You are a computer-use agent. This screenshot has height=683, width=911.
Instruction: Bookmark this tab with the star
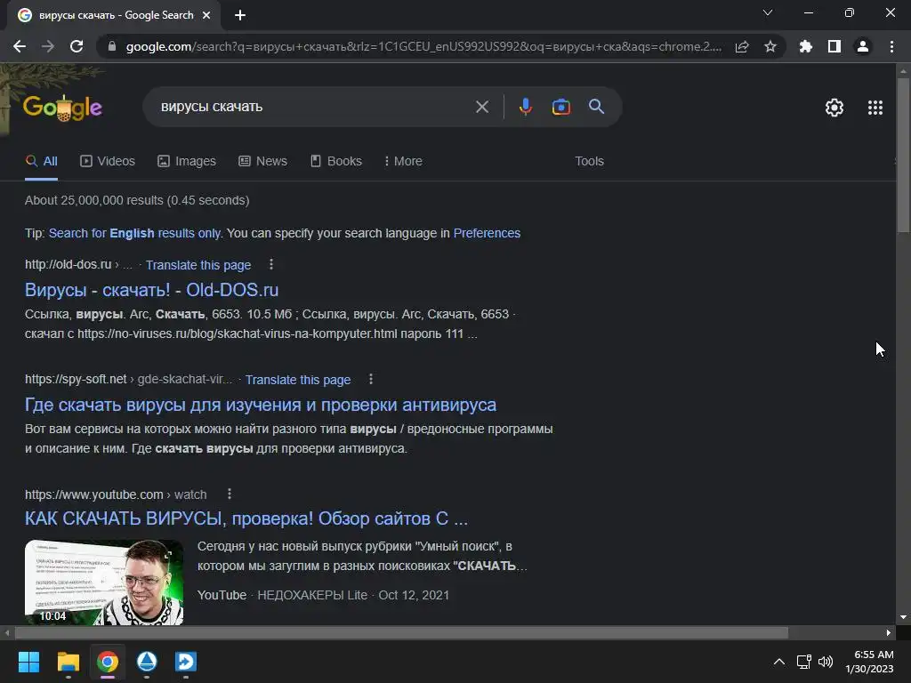click(x=770, y=46)
